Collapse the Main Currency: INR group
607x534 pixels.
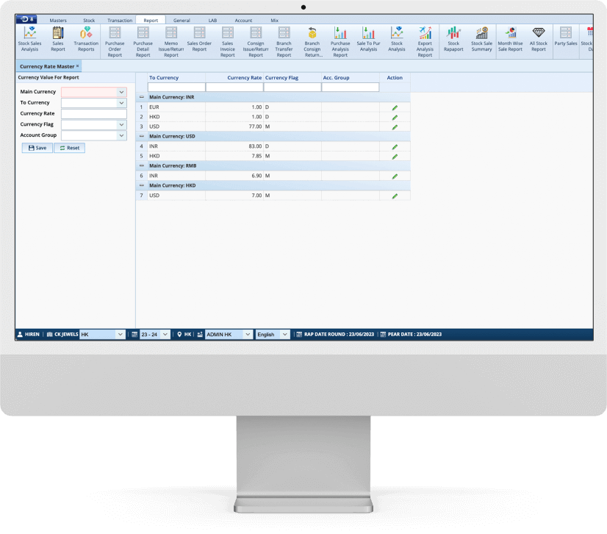142,97
